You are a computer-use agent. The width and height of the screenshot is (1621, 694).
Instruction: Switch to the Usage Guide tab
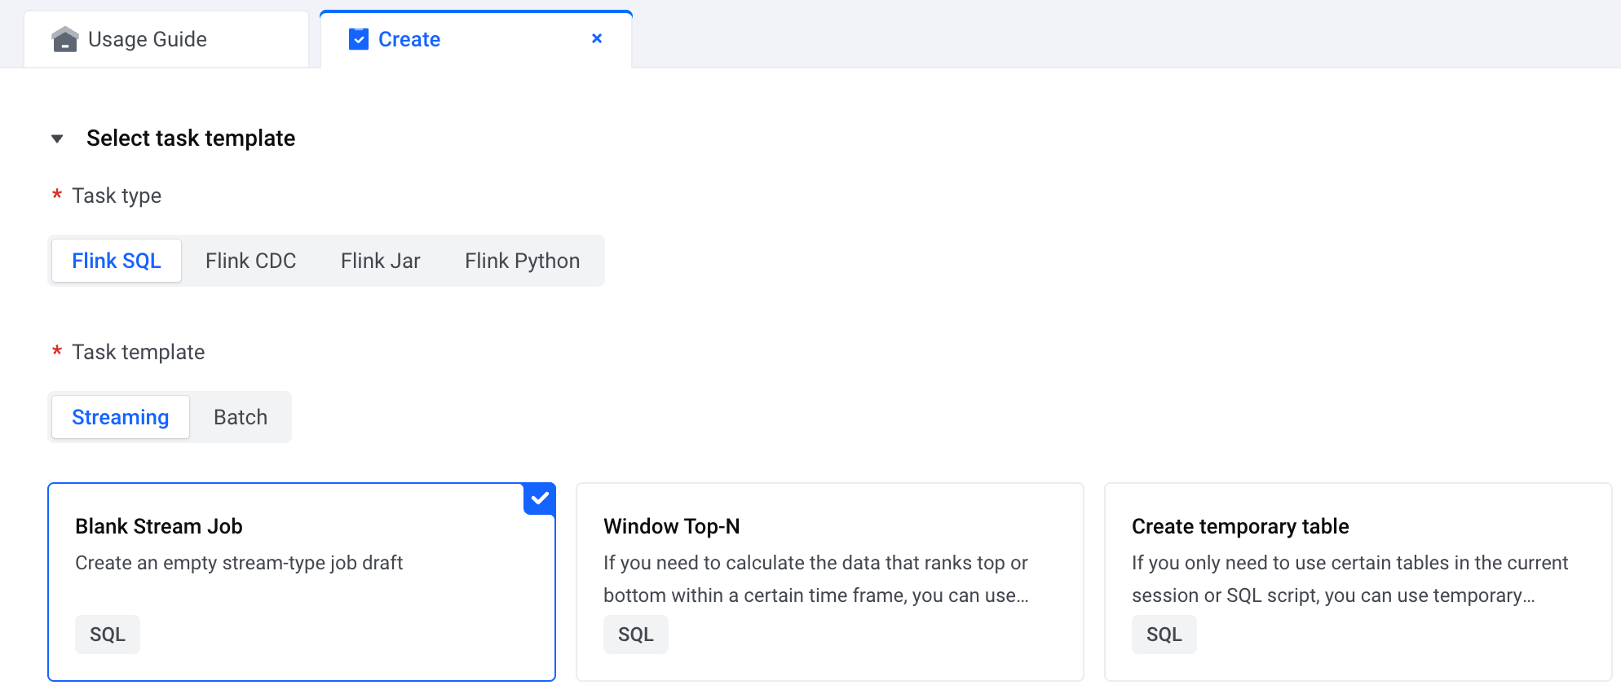[x=148, y=39]
